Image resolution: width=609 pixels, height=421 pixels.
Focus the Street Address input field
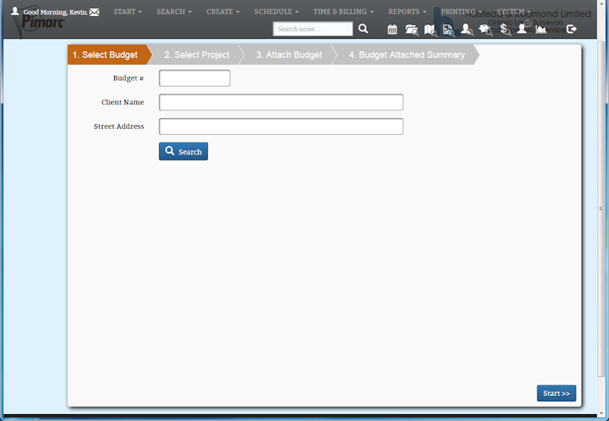(x=281, y=126)
